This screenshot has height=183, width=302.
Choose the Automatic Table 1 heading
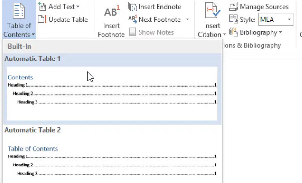[x=32, y=59]
